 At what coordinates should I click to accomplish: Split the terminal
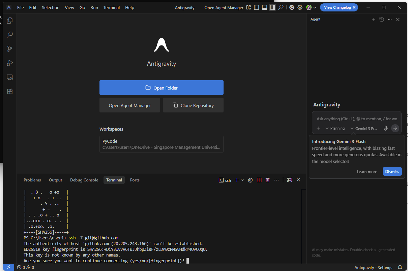coord(259,180)
